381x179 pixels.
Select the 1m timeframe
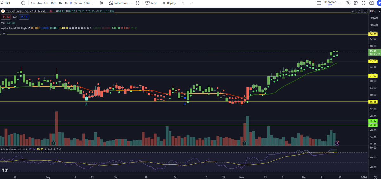pos(33,3)
